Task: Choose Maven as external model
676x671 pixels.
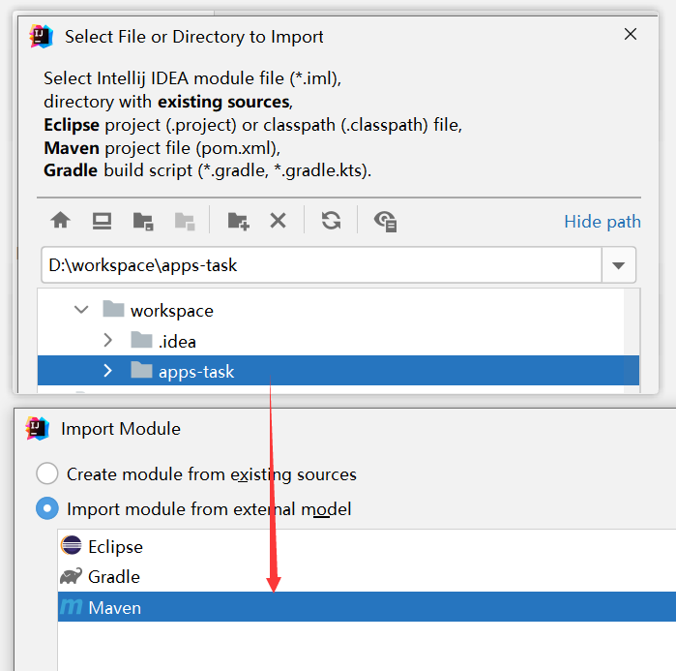Action: tap(367, 607)
